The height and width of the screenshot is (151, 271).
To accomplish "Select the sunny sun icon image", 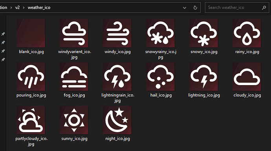I will pyautogui.click(x=74, y=120).
